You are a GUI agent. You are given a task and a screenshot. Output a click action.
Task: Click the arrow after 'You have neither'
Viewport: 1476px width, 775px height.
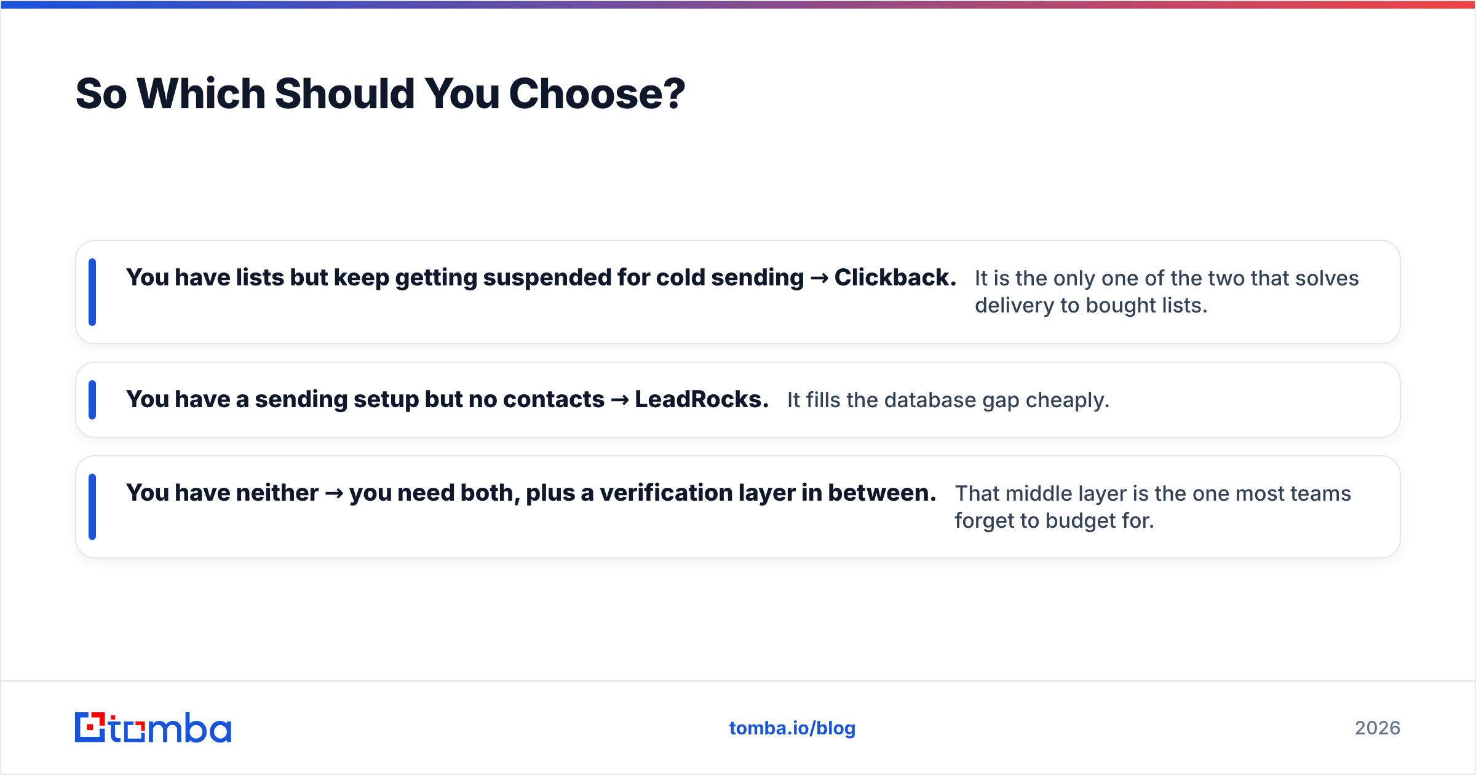334,494
